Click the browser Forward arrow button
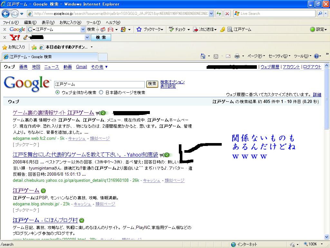Image resolution: width=330 pixels, height=248 pixels. (x=14, y=14)
